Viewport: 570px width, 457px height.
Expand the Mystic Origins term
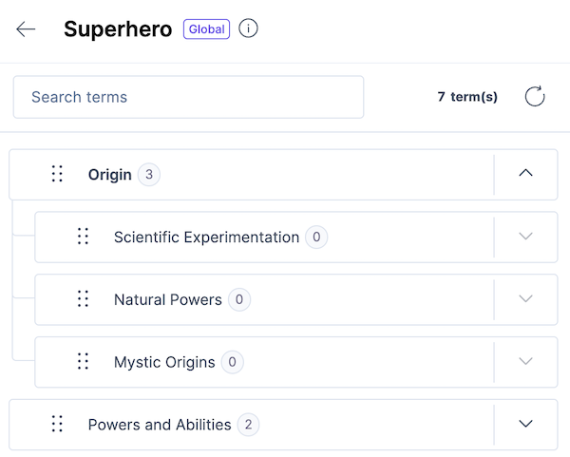coord(525,361)
